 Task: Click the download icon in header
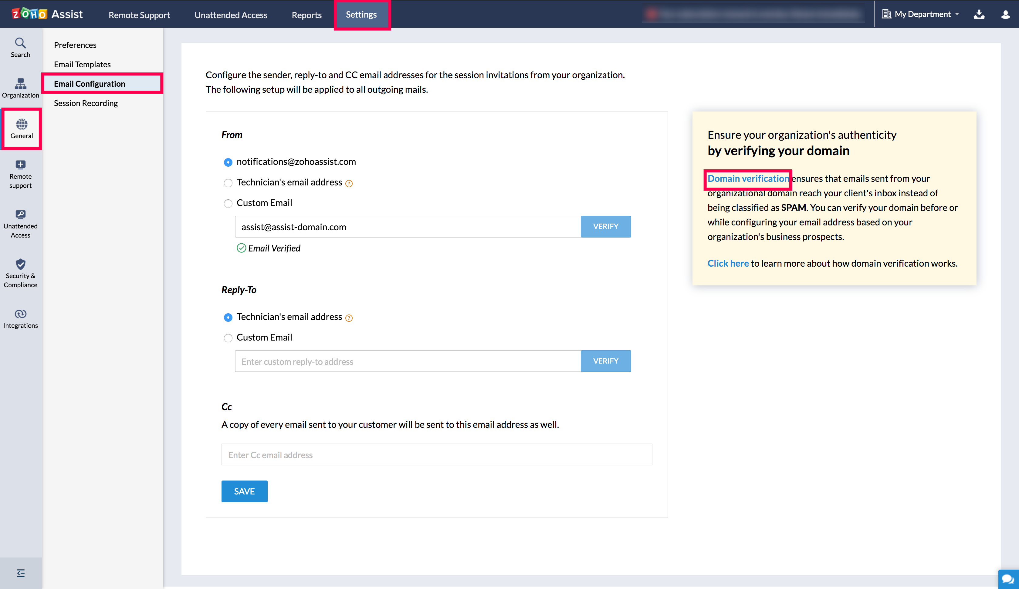[979, 15]
